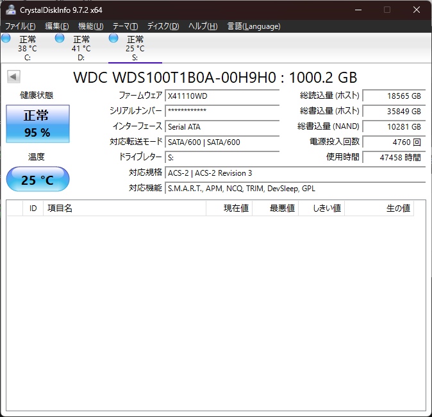Click the status orb for drive C:

tap(6, 38)
